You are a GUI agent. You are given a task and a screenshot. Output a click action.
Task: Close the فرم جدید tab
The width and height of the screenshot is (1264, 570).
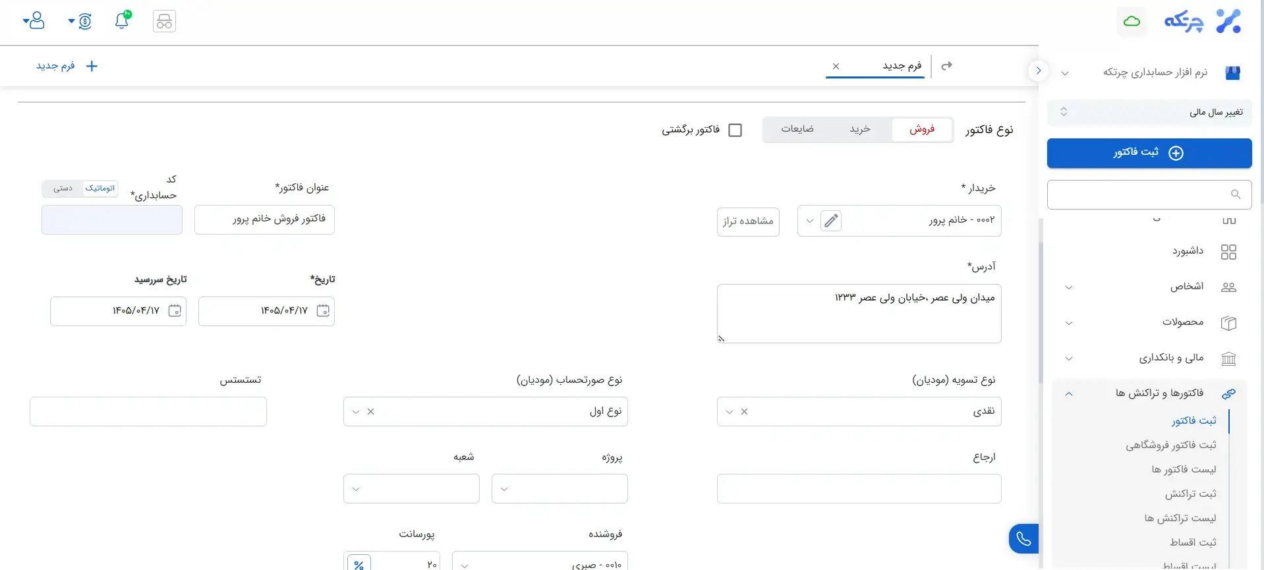[x=836, y=66]
